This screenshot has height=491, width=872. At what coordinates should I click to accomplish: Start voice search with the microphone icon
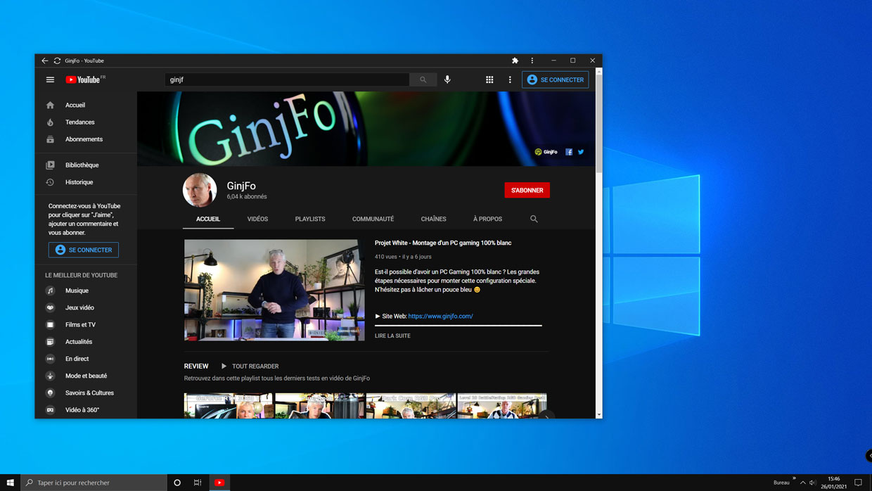(447, 79)
